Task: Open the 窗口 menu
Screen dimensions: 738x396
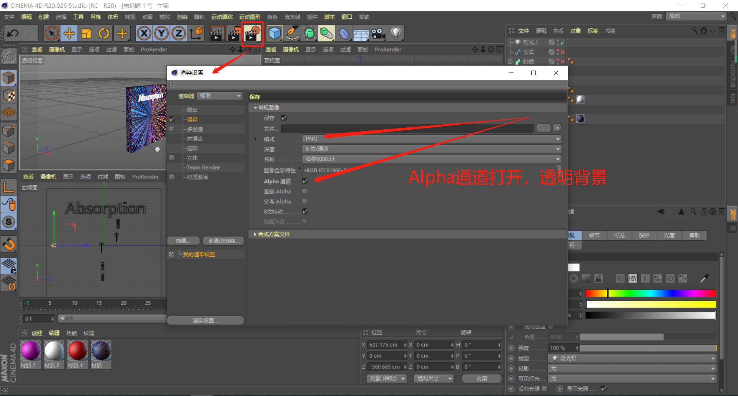Action: (346, 16)
